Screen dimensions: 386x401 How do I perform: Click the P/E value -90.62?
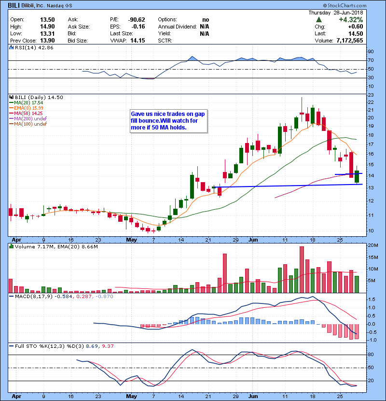click(137, 20)
